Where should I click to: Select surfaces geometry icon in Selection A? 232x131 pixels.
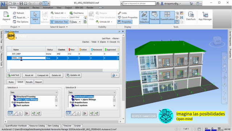click(x=10, y=114)
